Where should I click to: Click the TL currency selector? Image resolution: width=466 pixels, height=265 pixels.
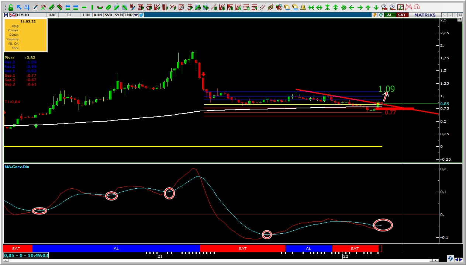coord(69,15)
